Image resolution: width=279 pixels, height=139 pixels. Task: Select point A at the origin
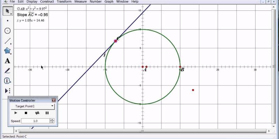(x=143, y=67)
